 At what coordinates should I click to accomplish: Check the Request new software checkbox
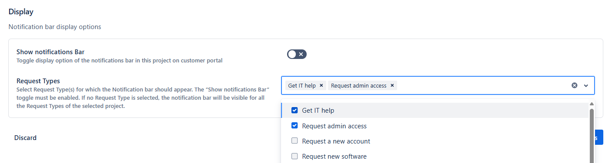294,156
